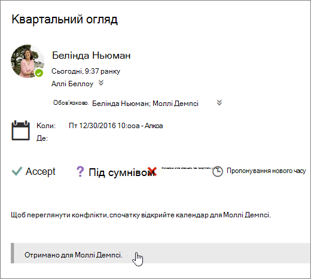Accept the meeting invitation
311x279 pixels.
point(40,171)
